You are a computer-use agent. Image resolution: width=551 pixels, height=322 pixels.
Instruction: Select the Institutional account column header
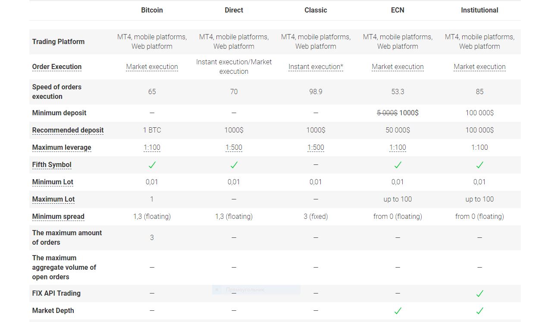[x=479, y=10]
